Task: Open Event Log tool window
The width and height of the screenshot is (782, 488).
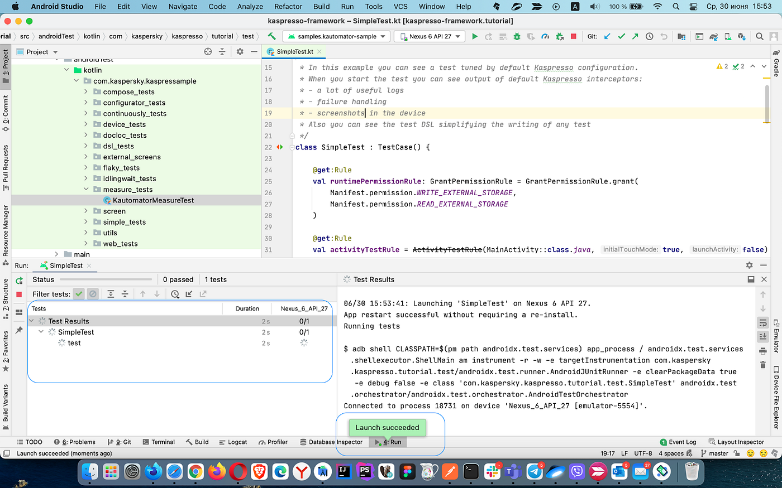Action: point(678,442)
